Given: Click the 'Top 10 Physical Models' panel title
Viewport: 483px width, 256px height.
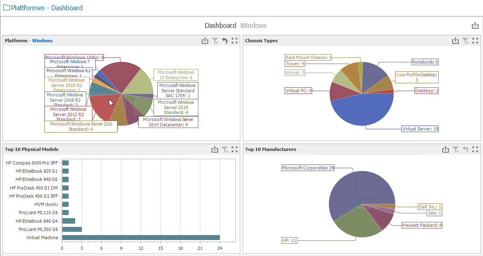Looking at the screenshot, I should (32, 149).
